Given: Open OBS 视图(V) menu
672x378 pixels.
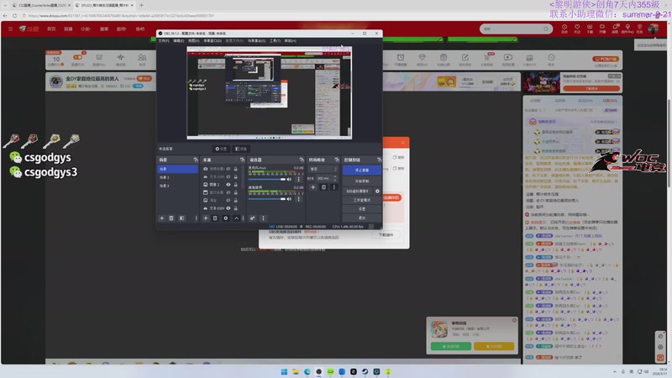Looking at the screenshot, I should pos(194,40).
